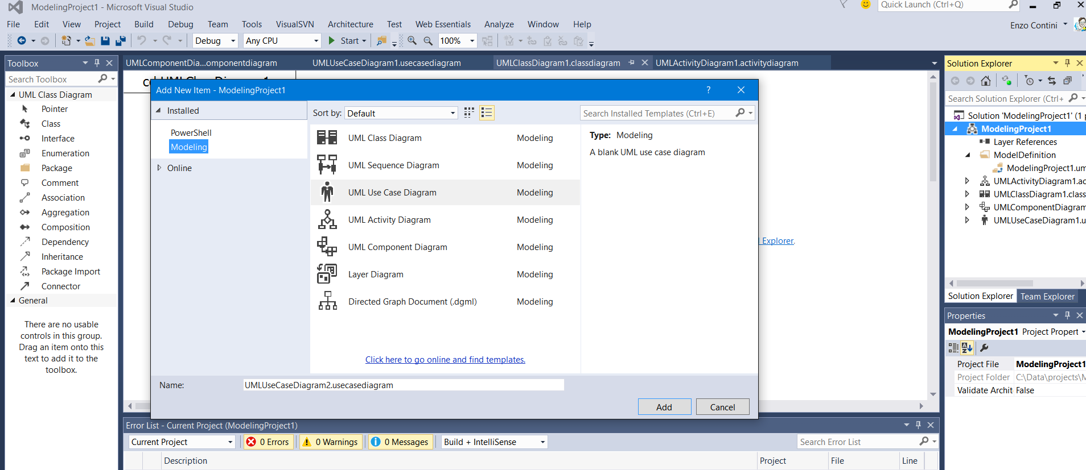Select the Pointer tool in Toolbox

click(x=54, y=109)
